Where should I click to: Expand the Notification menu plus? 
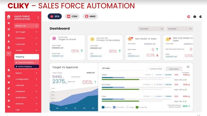[x=36, y=98]
